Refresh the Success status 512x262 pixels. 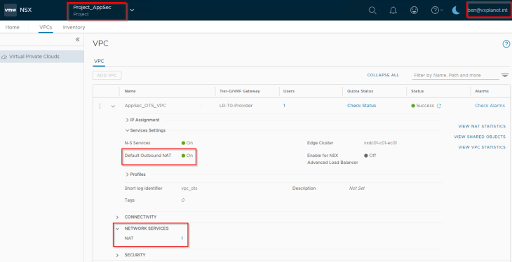(x=439, y=106)
